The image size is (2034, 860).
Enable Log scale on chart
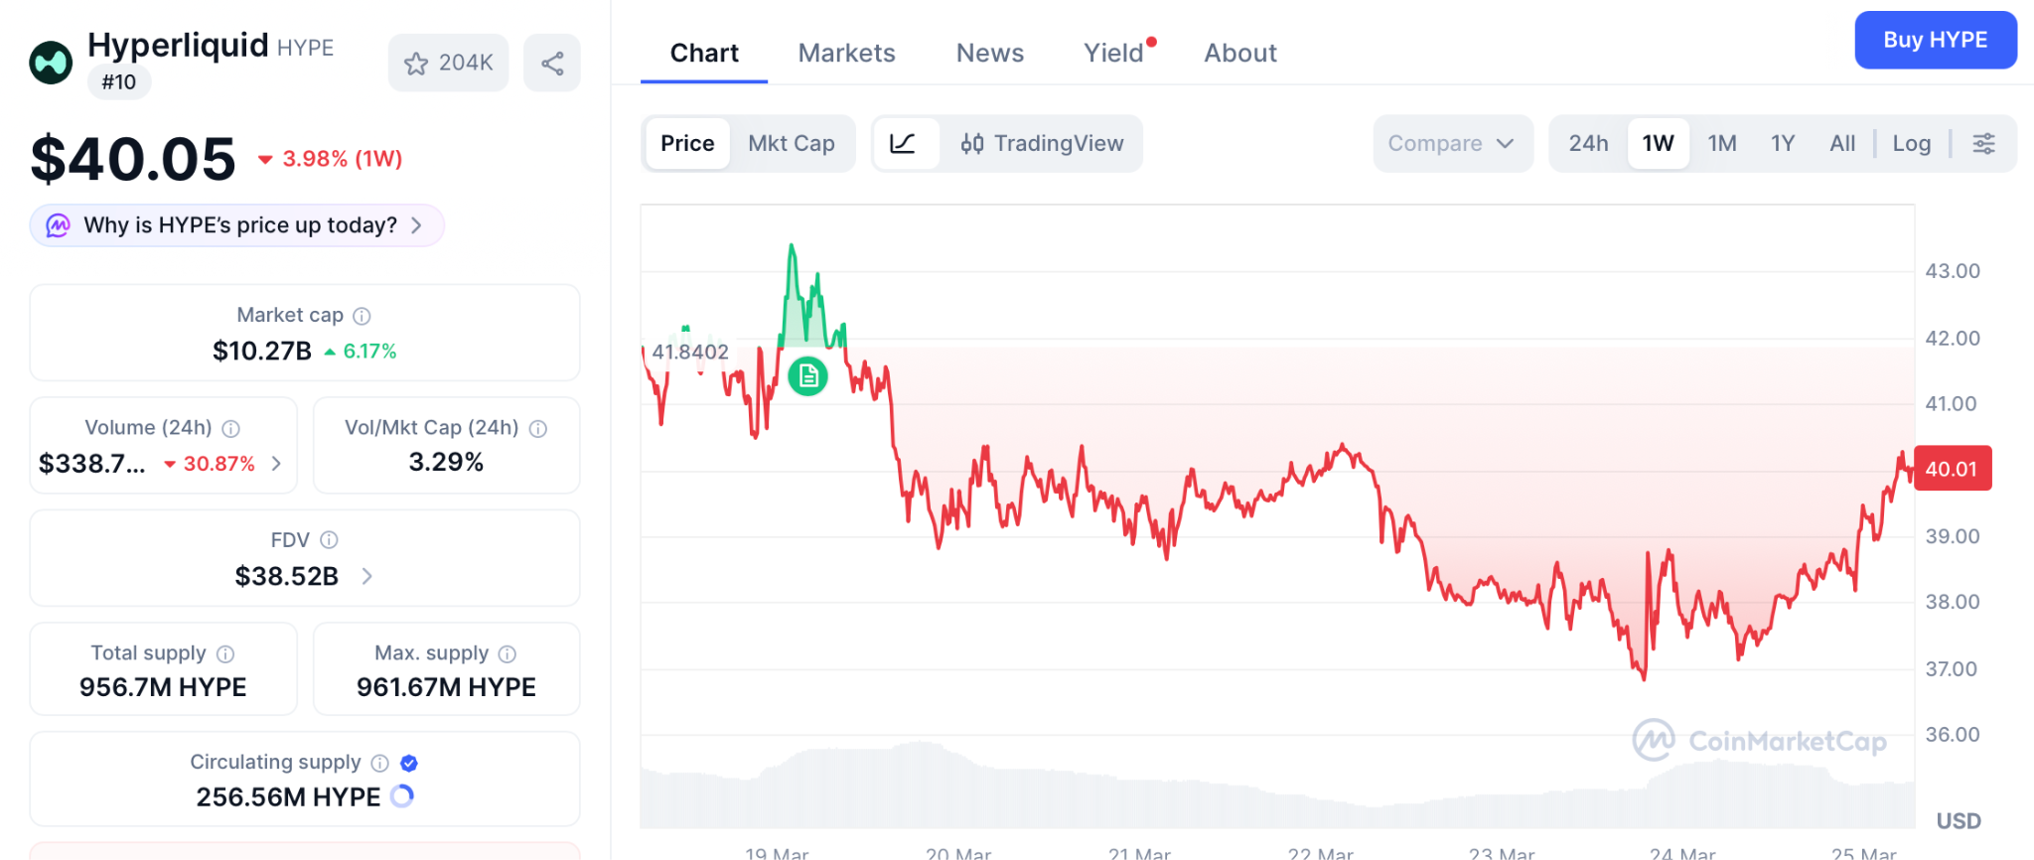tap(1911, 144)
